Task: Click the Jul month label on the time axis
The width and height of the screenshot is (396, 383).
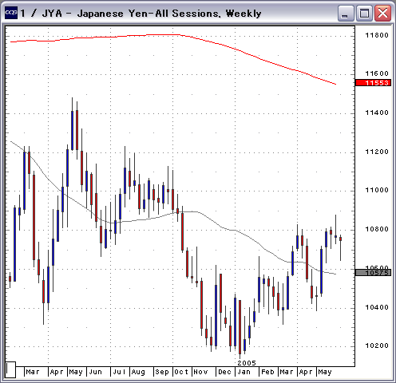Action: 119,372
